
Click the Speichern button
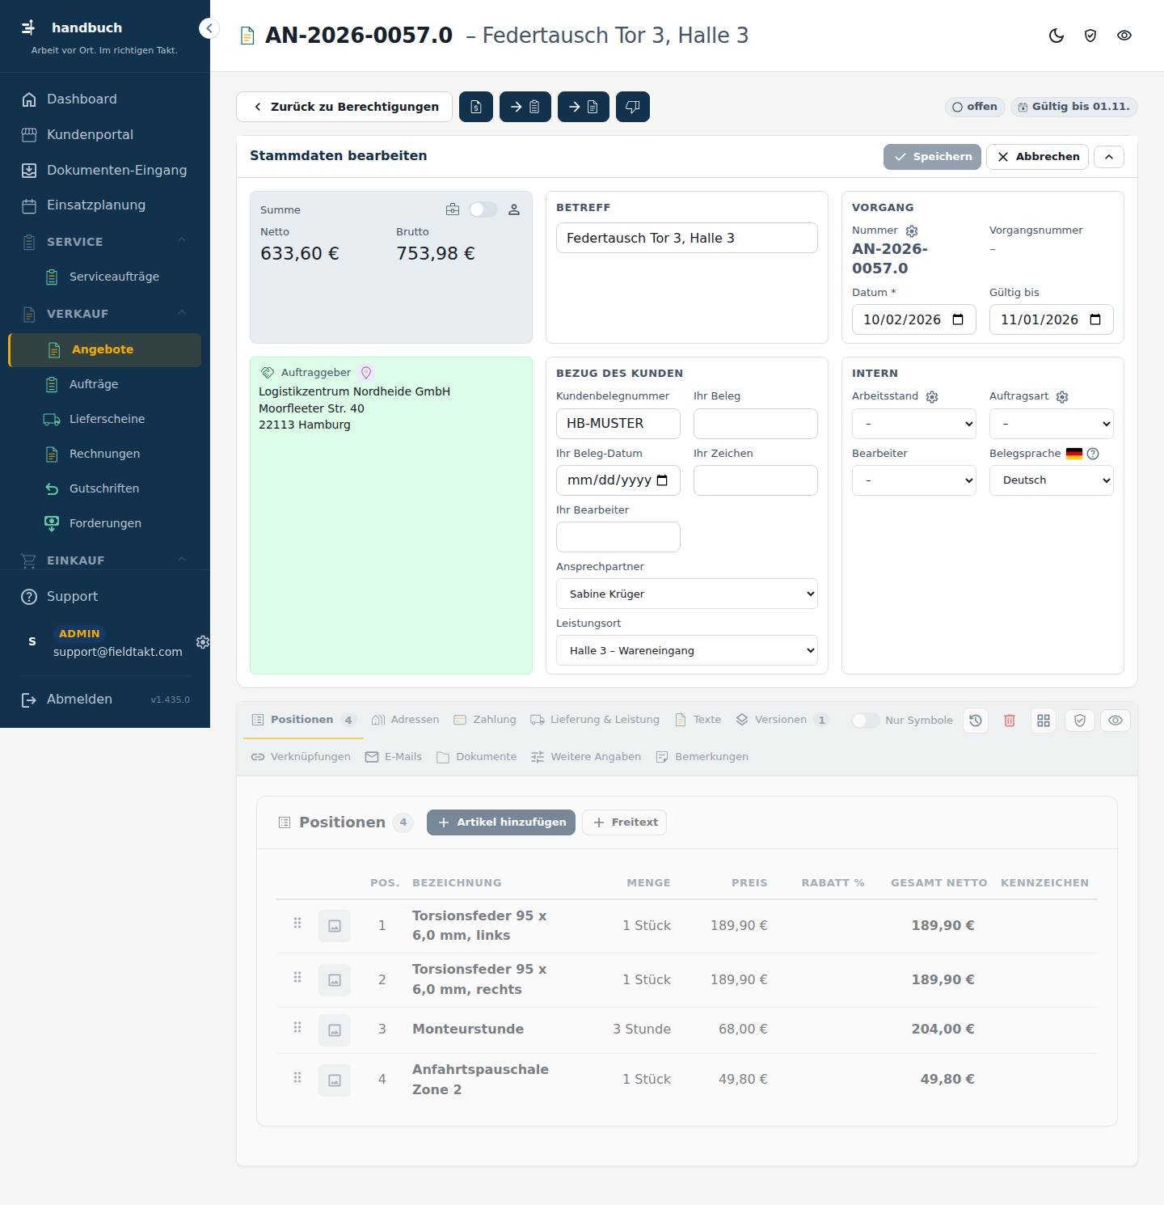(x=932, y=157)
